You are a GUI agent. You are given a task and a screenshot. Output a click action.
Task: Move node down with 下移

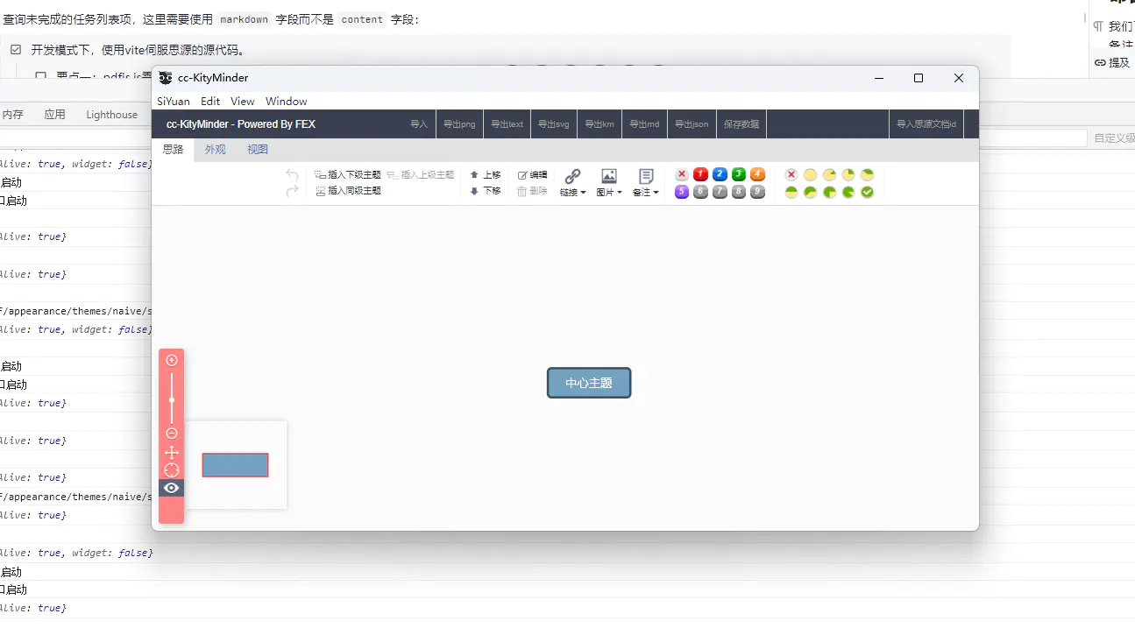click(x=486, y=191)
